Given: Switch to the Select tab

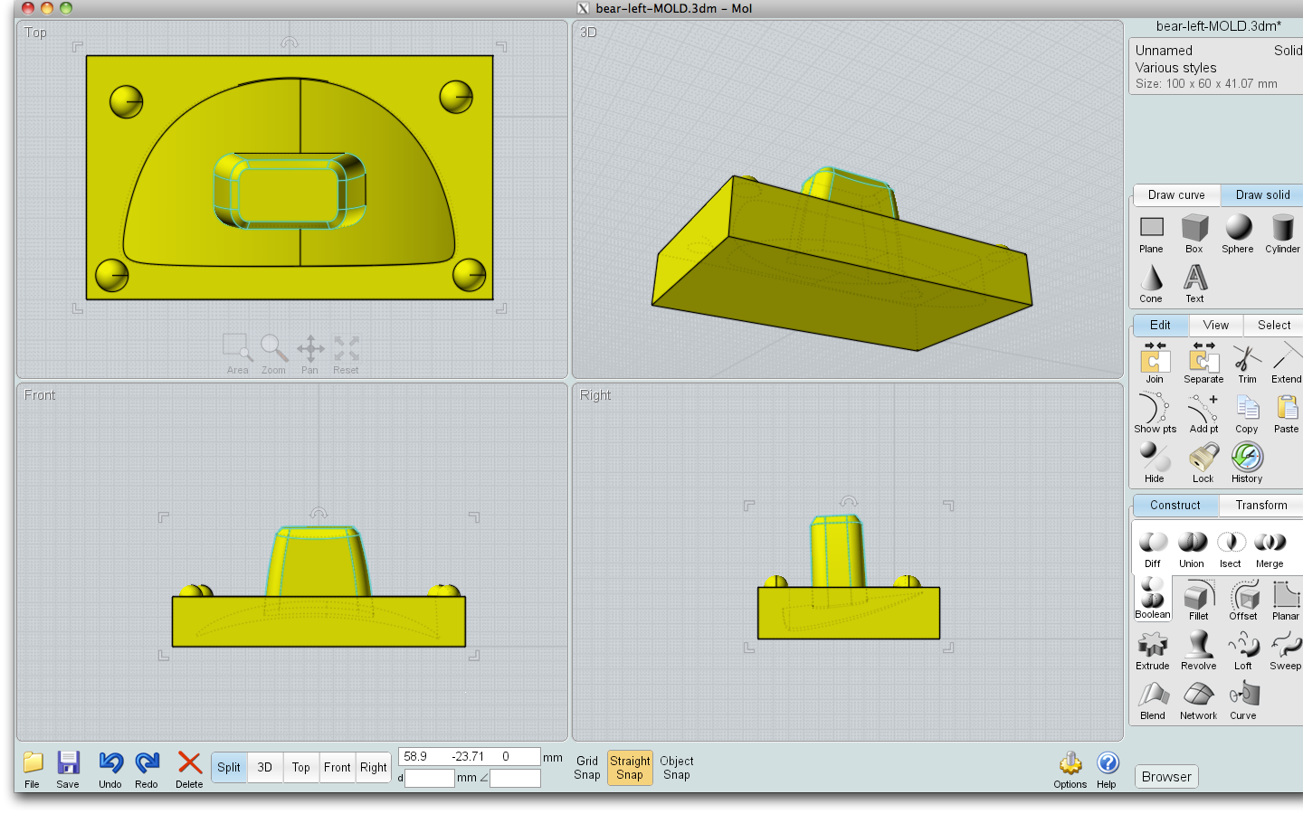Looking at the screenshot, I should (1272, 325).
